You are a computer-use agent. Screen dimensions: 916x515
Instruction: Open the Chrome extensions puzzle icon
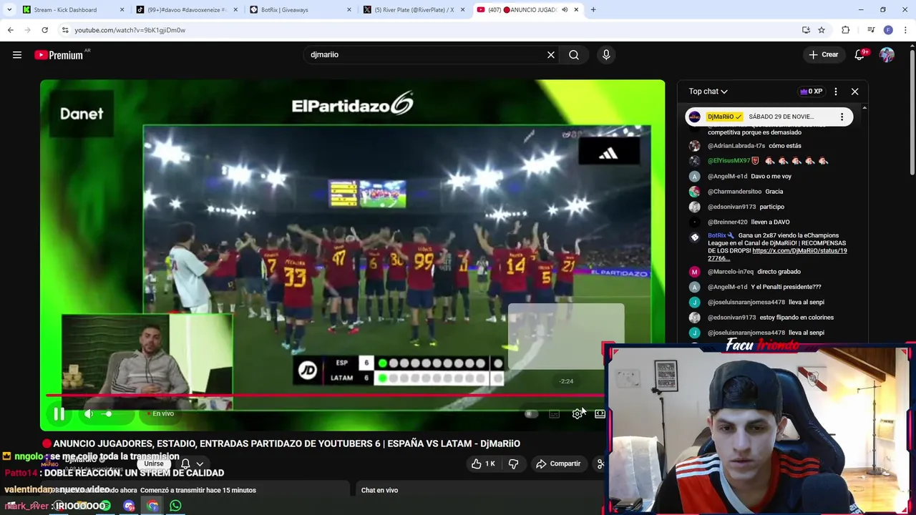click(x=846, y=30)
